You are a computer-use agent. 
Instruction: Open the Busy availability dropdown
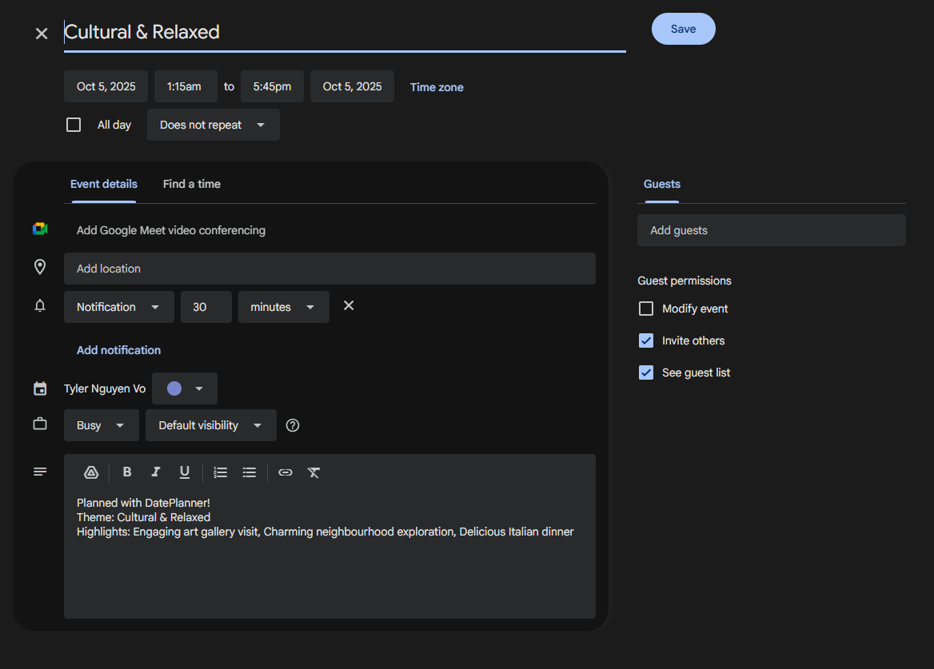tap(102, 425)
